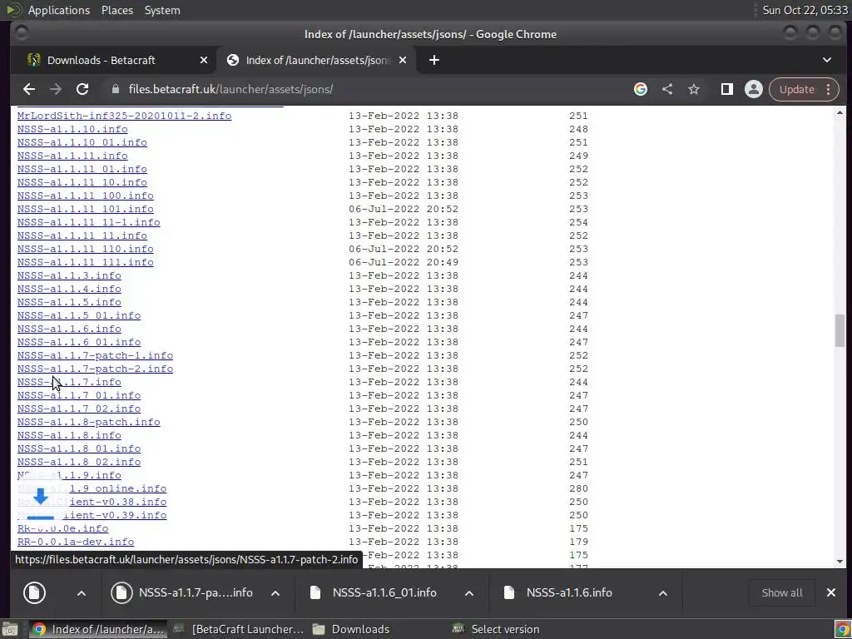The height and width of the screenshot is (639, 852).
Task: Open NSSS-a1.1.5_01.info link
Action: pyautogui.click(x=79, y=315)
